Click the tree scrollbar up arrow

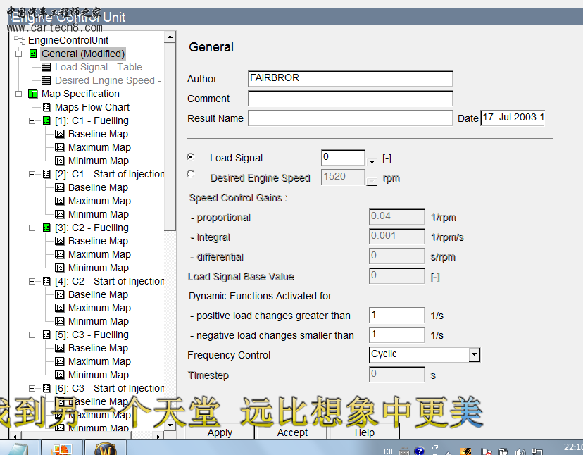[x=170, y=37]
